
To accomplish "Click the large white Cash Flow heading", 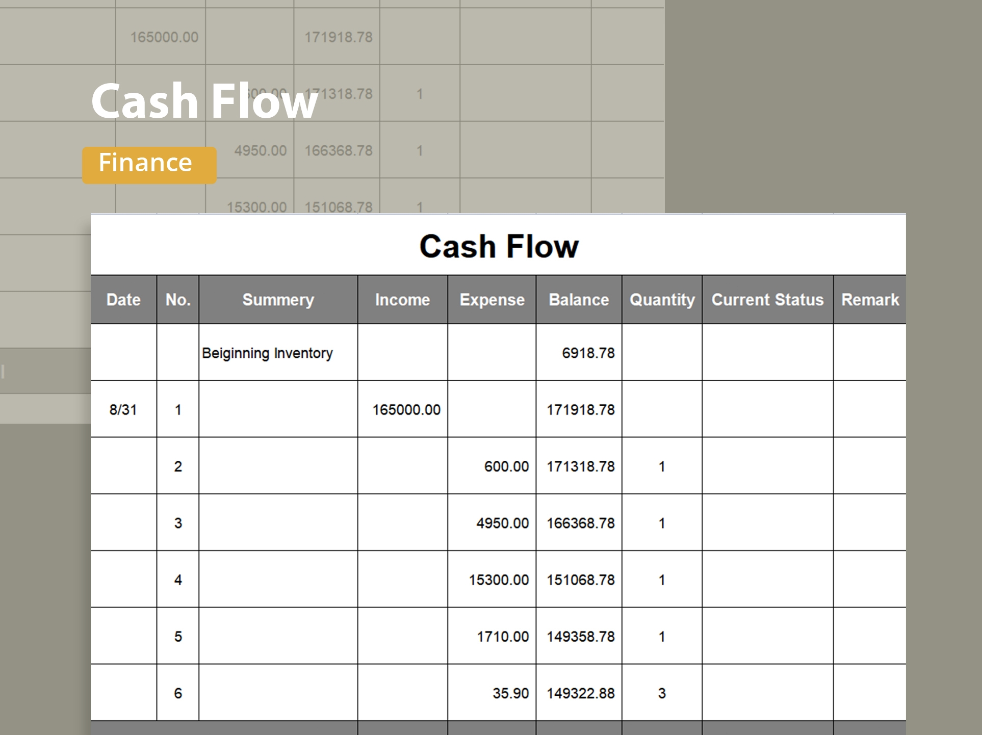I will point(204,101).
